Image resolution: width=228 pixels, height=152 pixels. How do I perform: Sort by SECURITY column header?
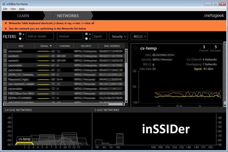[x=86, y=46]
